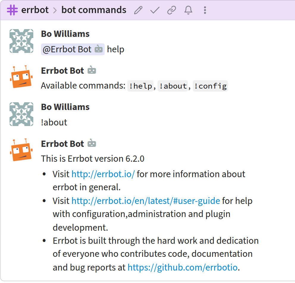Click the purple channel hash icon
This screenshot has width=295, height=283.
click(12, 10)
